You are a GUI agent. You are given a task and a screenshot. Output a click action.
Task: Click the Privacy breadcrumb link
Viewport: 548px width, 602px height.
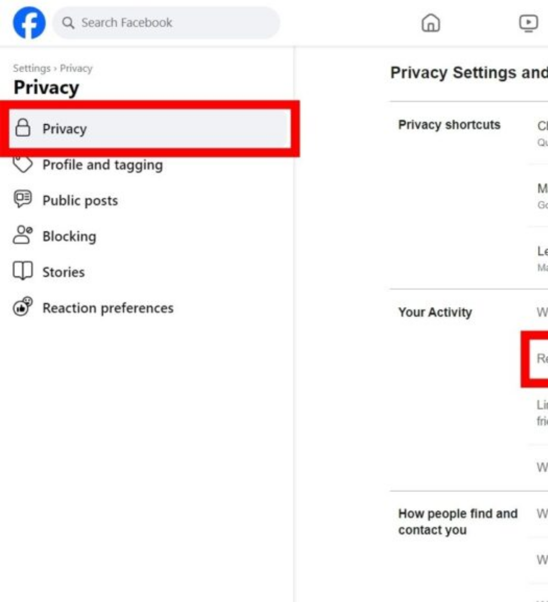click(x=76, y=68)
